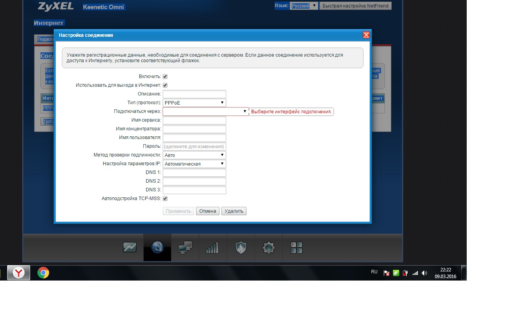The image size is (508, 317).
Task: Click the Удалить button
Action: point(234,211)
